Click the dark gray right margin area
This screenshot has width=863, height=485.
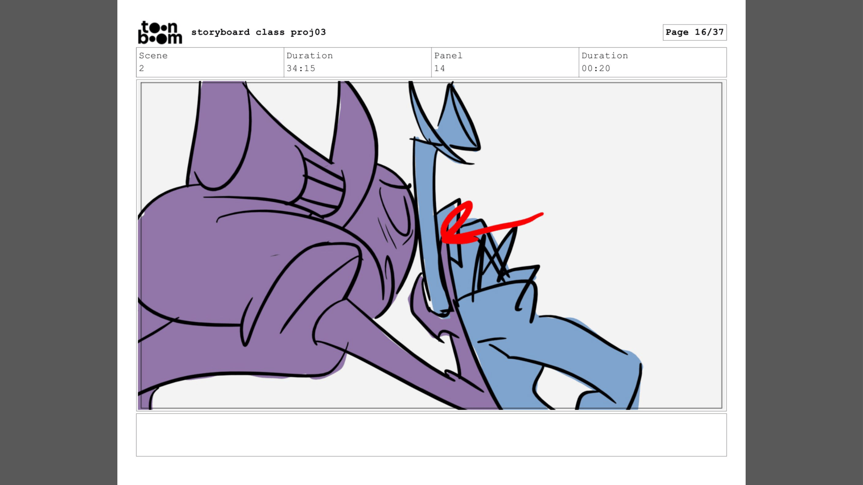(804, 242)
